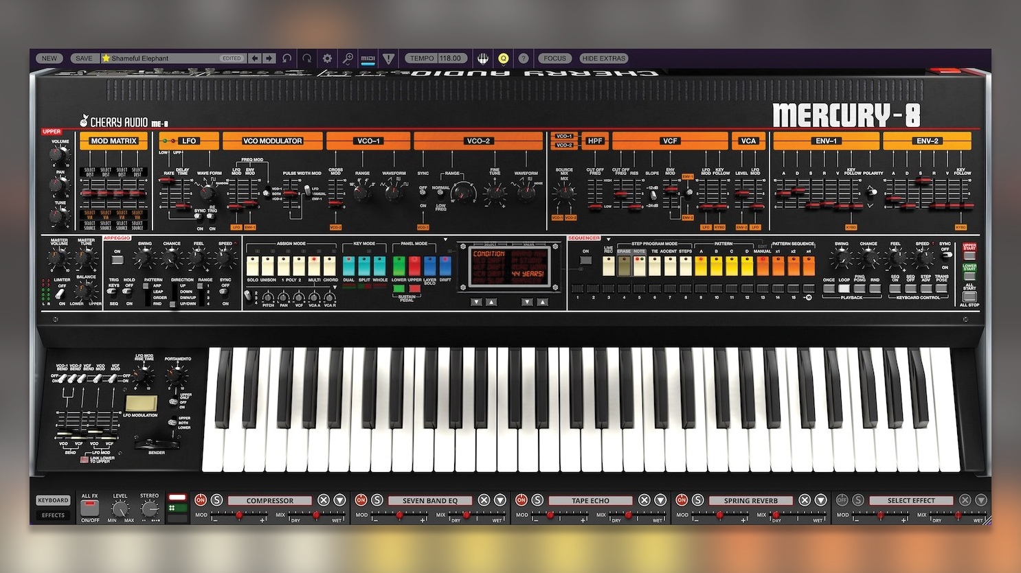Click the yellow Q icon

(x=503, y=58)
